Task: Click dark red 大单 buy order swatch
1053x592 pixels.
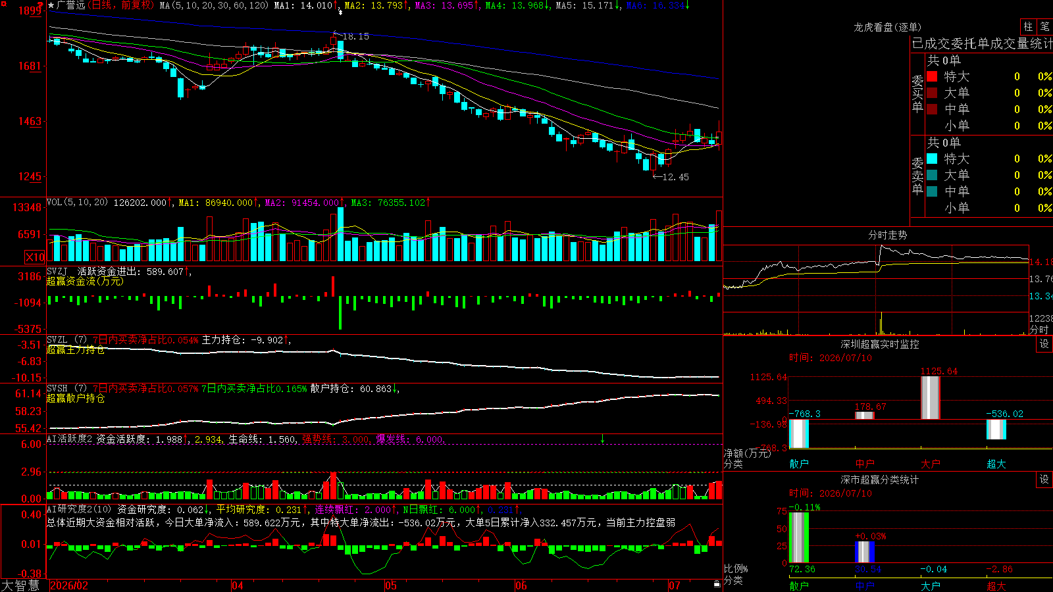Action: (x=932, y=93)
